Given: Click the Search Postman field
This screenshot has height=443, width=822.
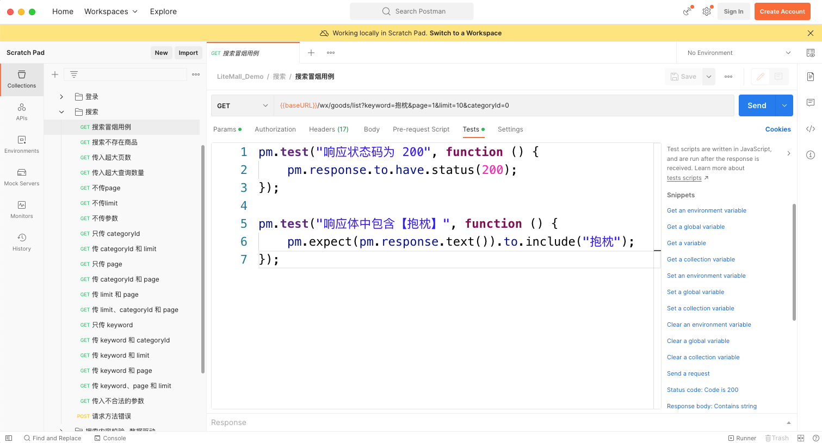Looking at the screenshot, I should point(412,11).
